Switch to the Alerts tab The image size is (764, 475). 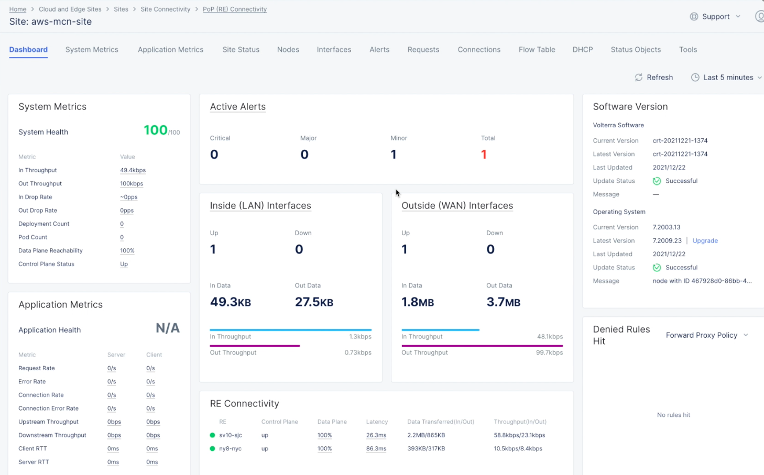pos(379,49)
